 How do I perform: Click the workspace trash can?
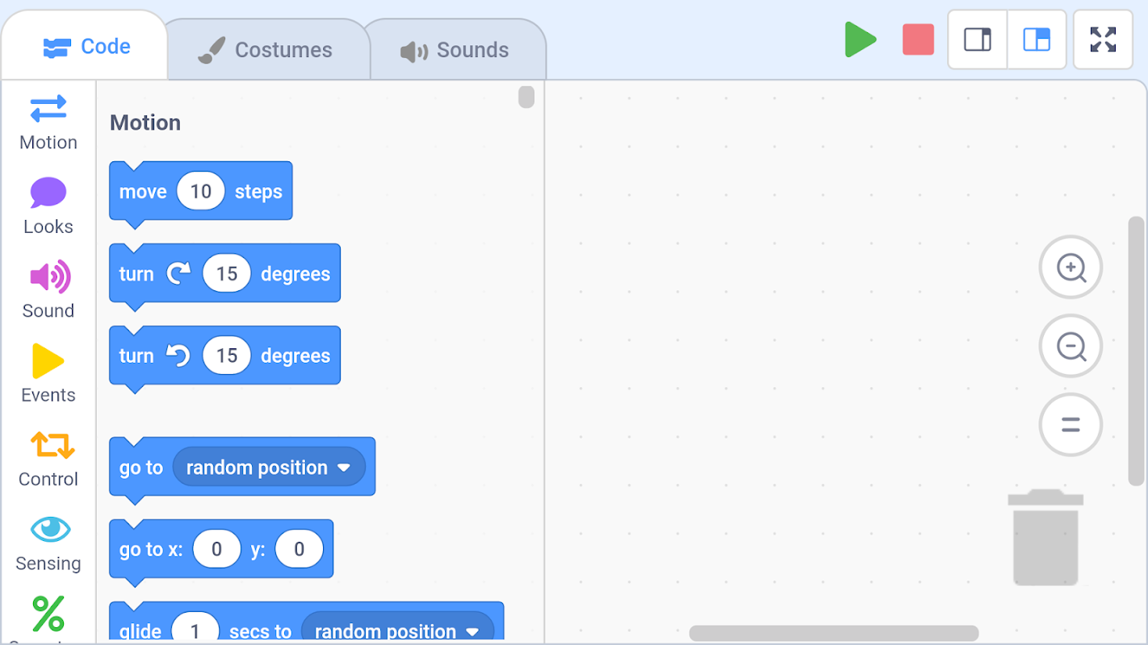pyautogui.click(x=1045, y=537)
